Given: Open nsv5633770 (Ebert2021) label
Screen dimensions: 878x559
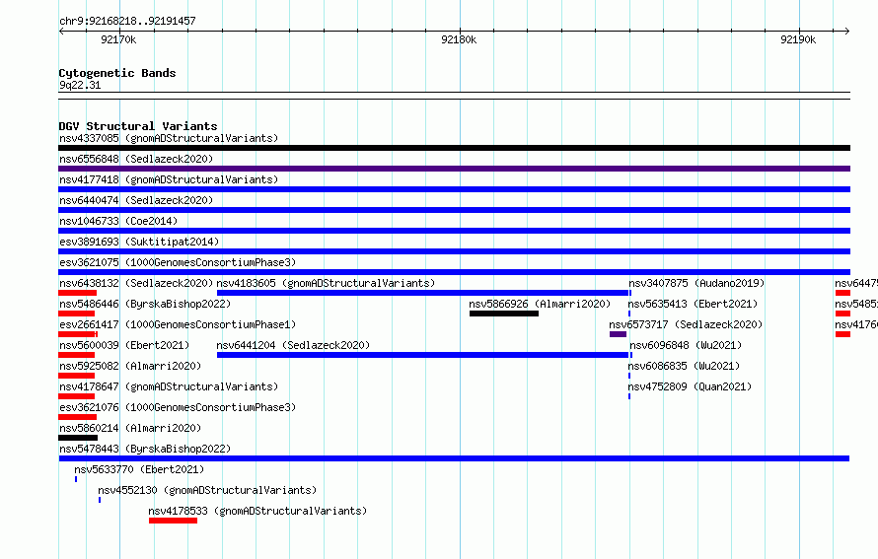Looking at the screenshot, I should tap(139, 469).
